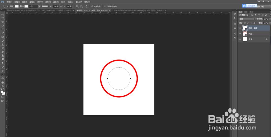This screenshot has height=137, width=271.
Task: Select the Patch healing tool
Action: point(3,37)
